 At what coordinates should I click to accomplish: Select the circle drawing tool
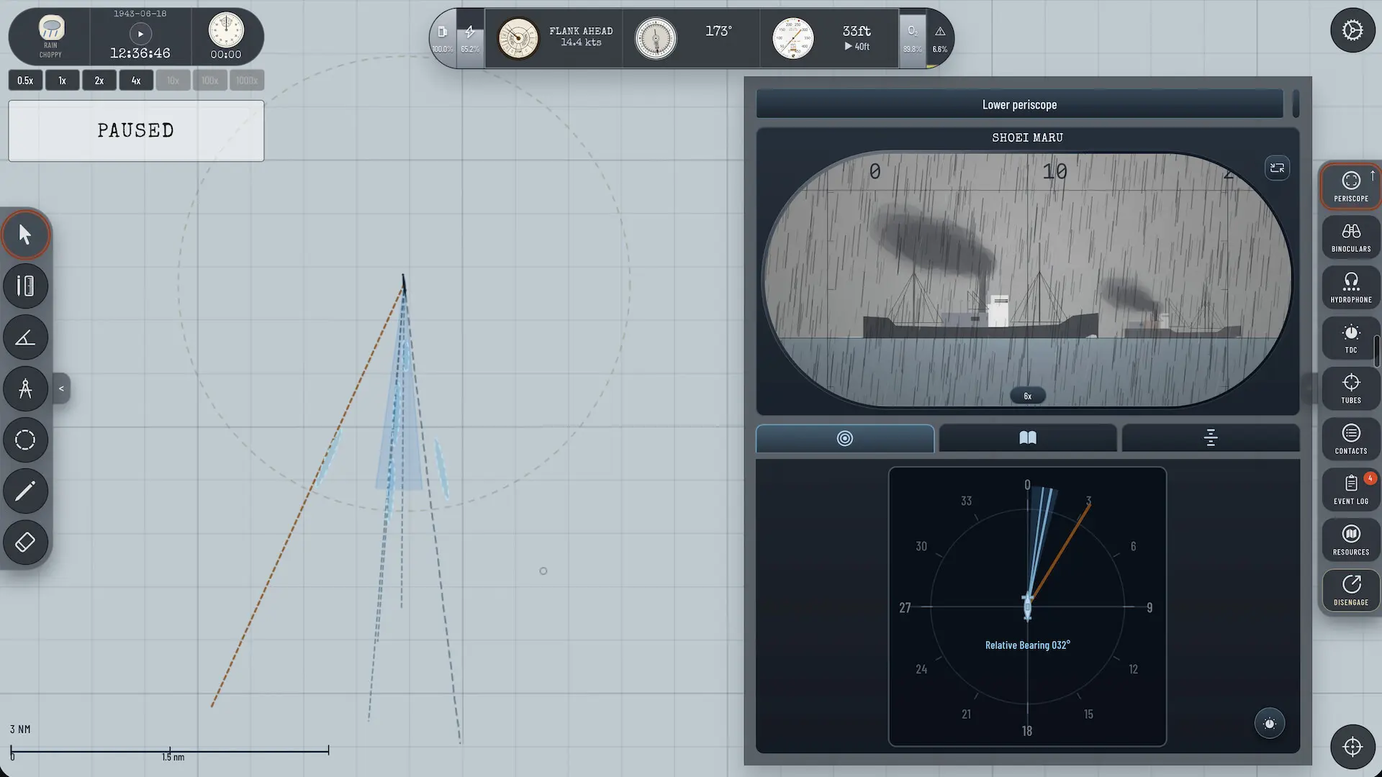[25, 440]
